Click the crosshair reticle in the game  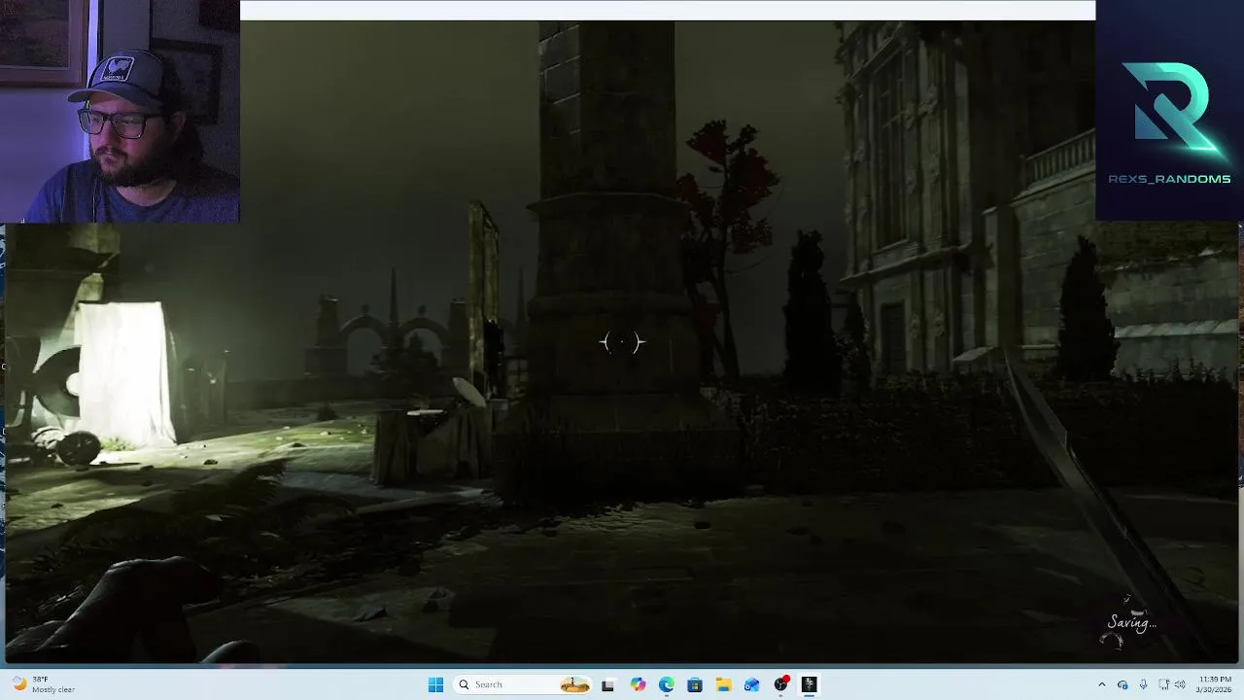point(622,342)
